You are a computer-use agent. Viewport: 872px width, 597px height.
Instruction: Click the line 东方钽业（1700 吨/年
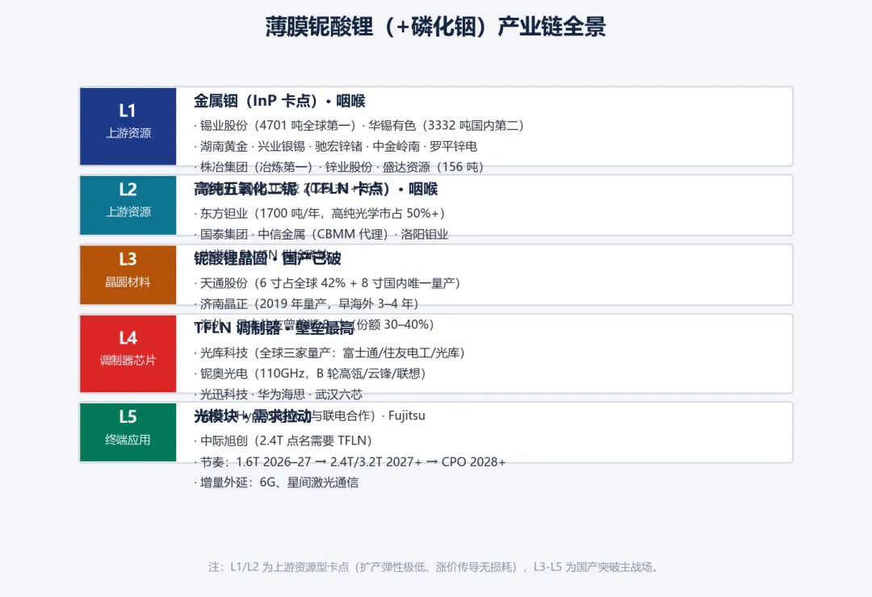tap(319, 214)
